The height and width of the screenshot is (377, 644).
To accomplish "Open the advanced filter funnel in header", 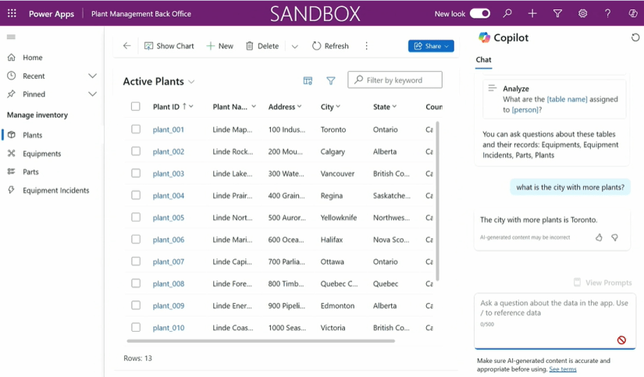I will 557,13.
